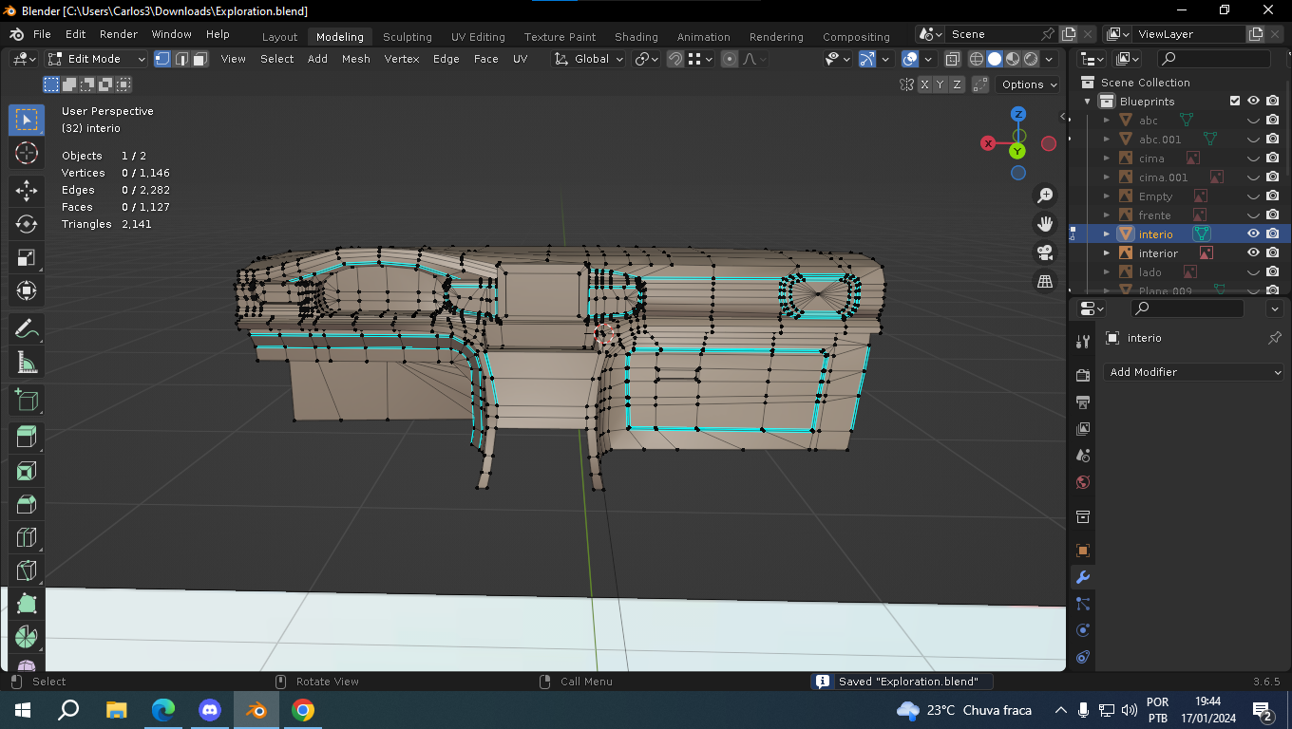Select the Loop Cut tool
Screen dimensions: 1292x729
[x=27, y=538]
